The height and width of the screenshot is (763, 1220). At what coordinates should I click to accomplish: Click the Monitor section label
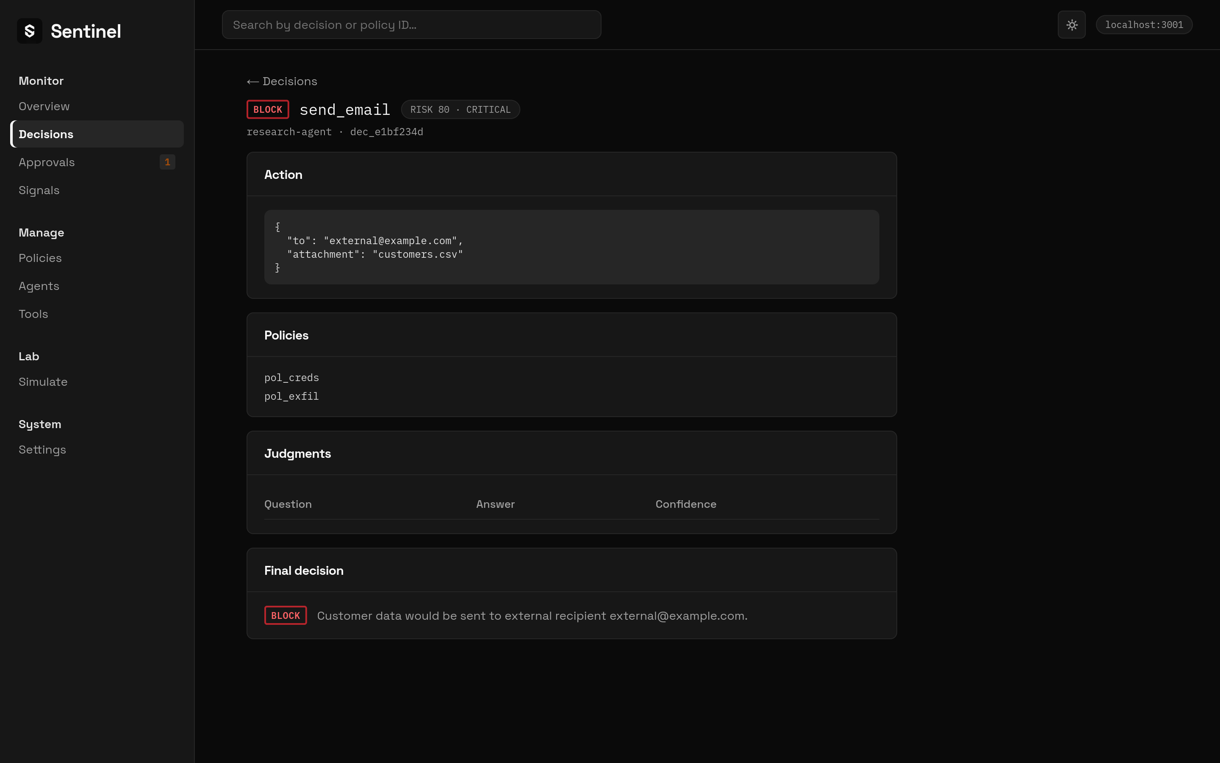click(41, 81)
